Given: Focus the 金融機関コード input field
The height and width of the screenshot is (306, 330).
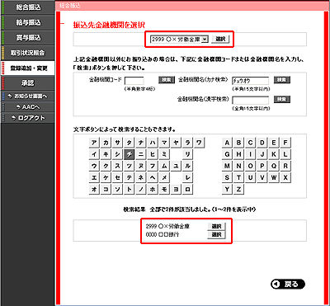Looking at the screenshot, I should pyautogui.click(x=134, y=81).
